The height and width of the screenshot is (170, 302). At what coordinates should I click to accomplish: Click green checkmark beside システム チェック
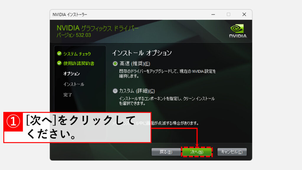59,54
